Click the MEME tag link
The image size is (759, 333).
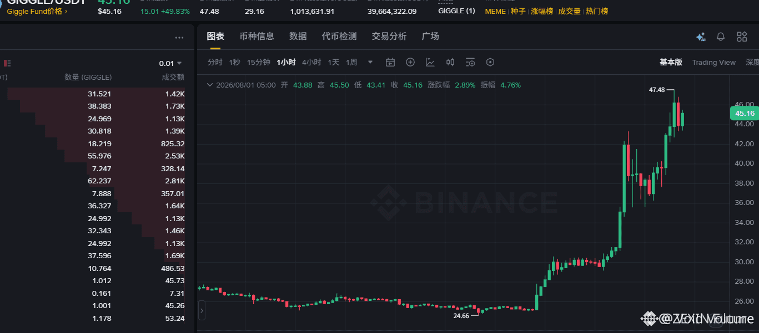click(x=495, y=11)
